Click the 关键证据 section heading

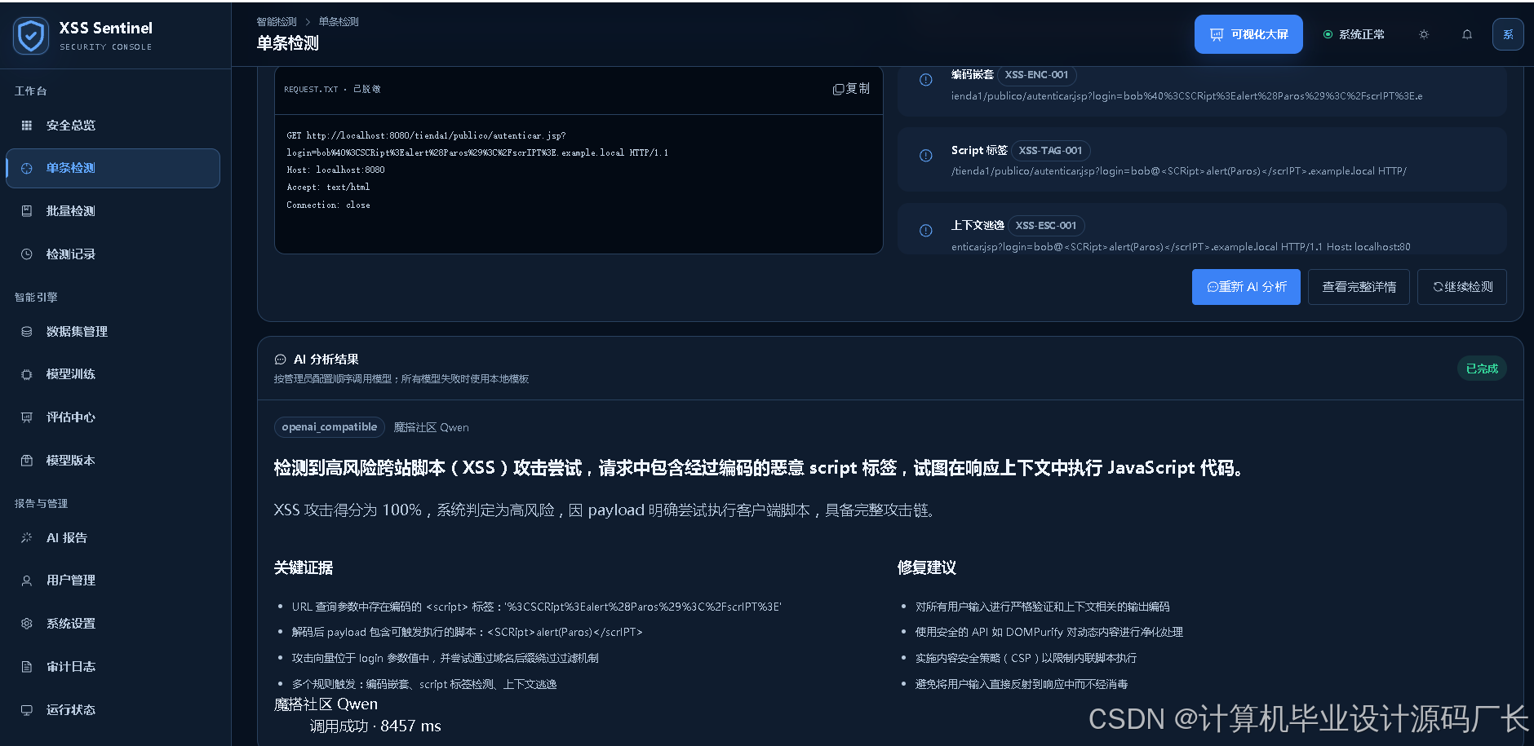pyautogui.click(x=304, y=568)
